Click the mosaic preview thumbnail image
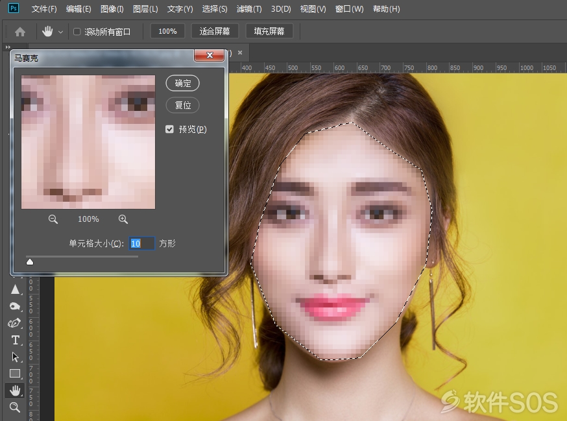Viewport: 567px width, 421px height. pyautogui.click(x=88, y=142)
